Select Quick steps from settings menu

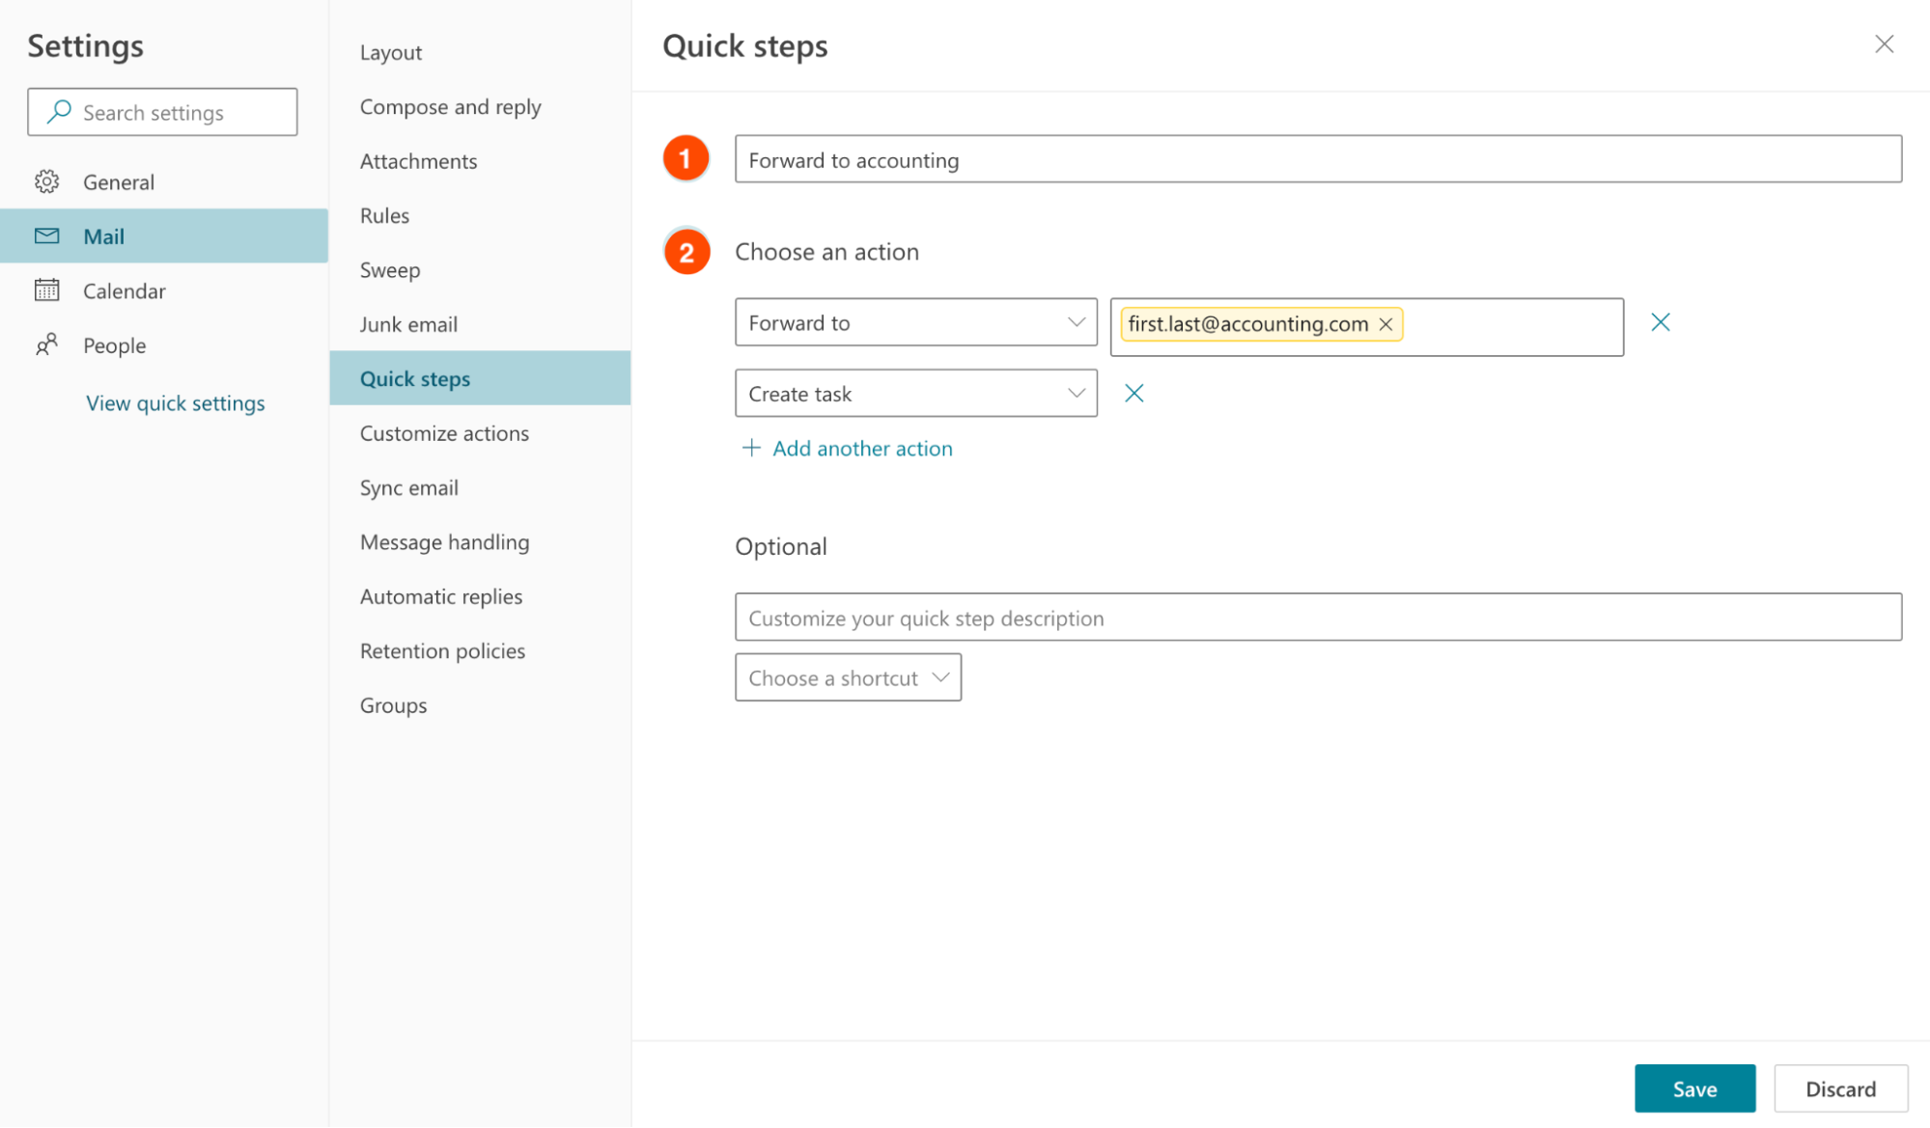point(415,377)
